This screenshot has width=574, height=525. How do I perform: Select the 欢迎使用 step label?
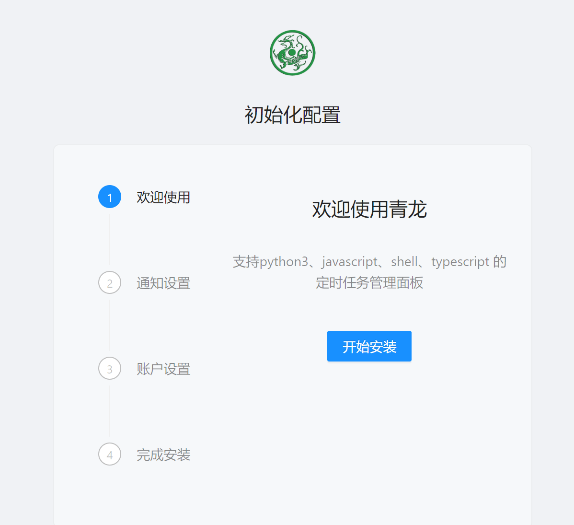tap(163, 197)
